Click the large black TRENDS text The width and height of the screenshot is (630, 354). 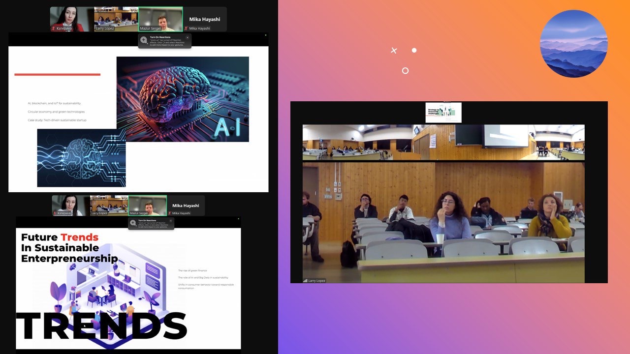pyautogui.click(x=101, y=326)
